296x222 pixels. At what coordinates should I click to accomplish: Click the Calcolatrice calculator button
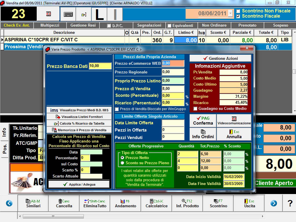coord(156,203)
